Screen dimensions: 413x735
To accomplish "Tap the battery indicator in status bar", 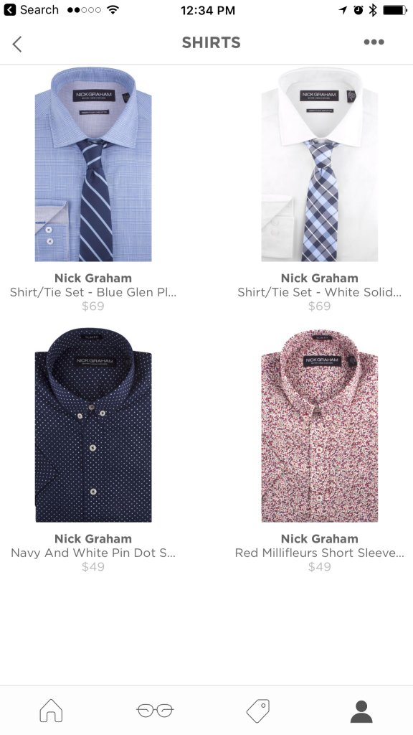I will (x=395, y=10).
